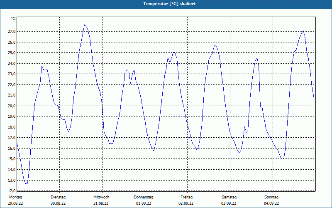Click the 14,0 y-axis label
Viewport: 332px width, 208px height.
(12, 169)
